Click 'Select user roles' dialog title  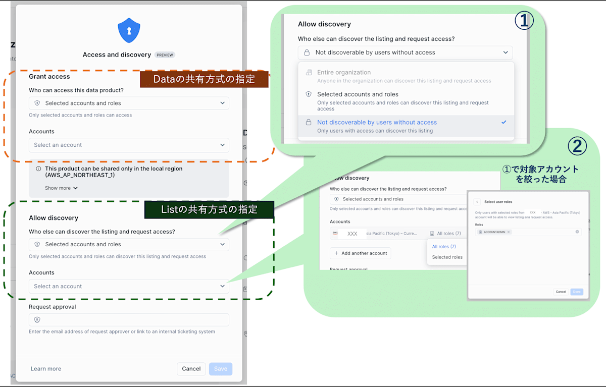[x=498, y=201]
